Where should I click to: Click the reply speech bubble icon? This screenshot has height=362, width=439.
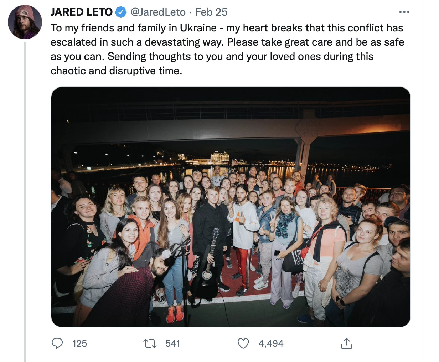57,343
